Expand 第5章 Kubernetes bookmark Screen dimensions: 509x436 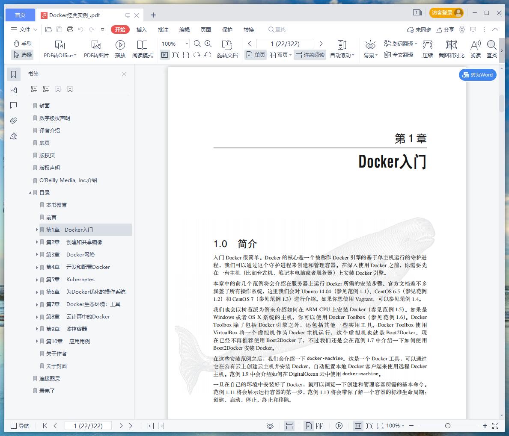37,279
